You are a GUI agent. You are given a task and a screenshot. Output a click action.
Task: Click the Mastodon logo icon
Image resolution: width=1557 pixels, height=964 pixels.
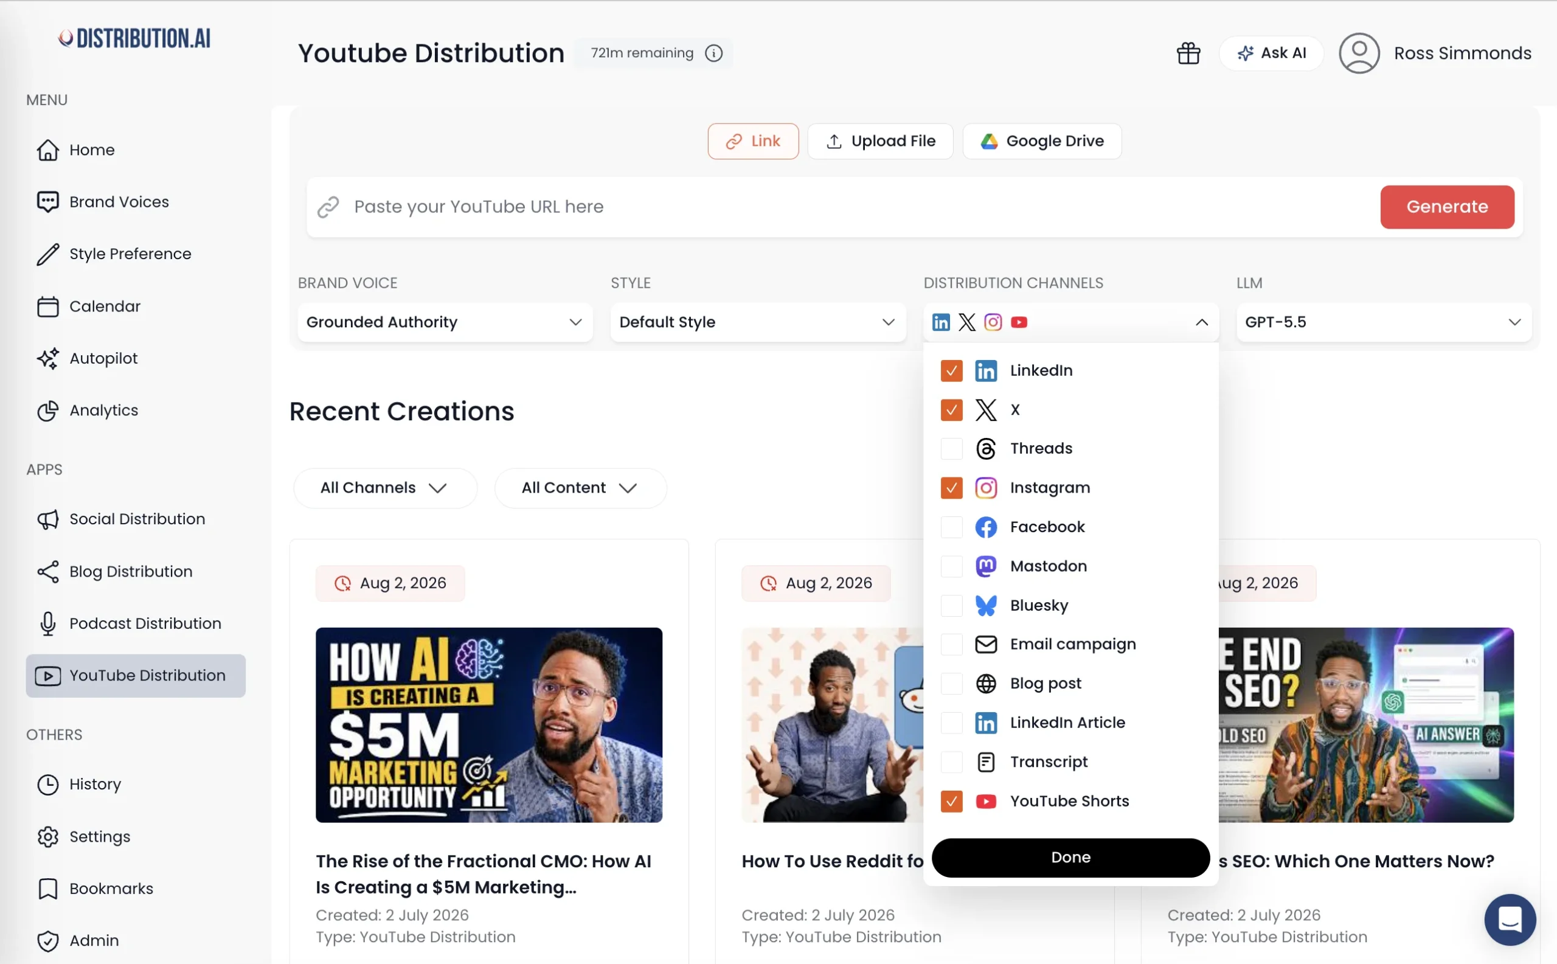pos(986,566)
